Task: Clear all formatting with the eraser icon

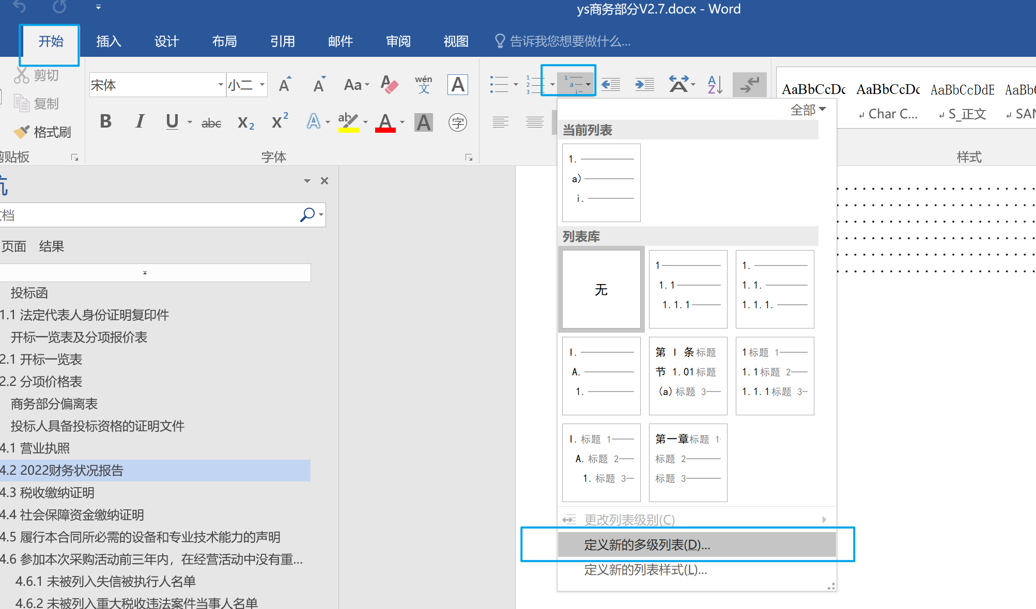Action: click(x=389, y=84)
